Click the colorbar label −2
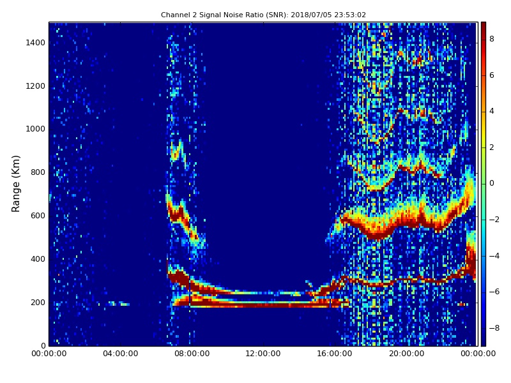This screenshot has height=383, width=511. tap(494, 220)
